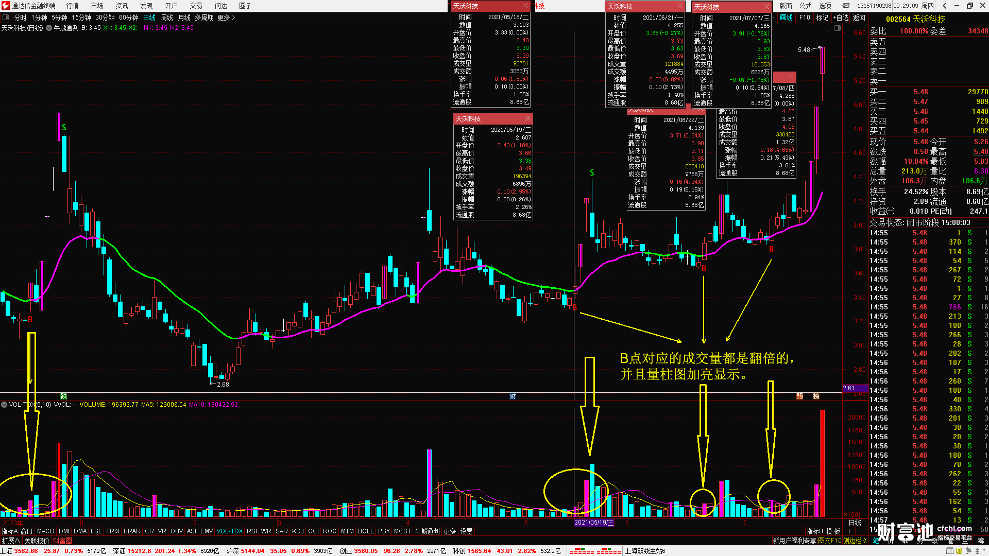Toggle the VOL-TDX indicator circle button
Viewport: 989px width, 556px height.
(4, 405)
